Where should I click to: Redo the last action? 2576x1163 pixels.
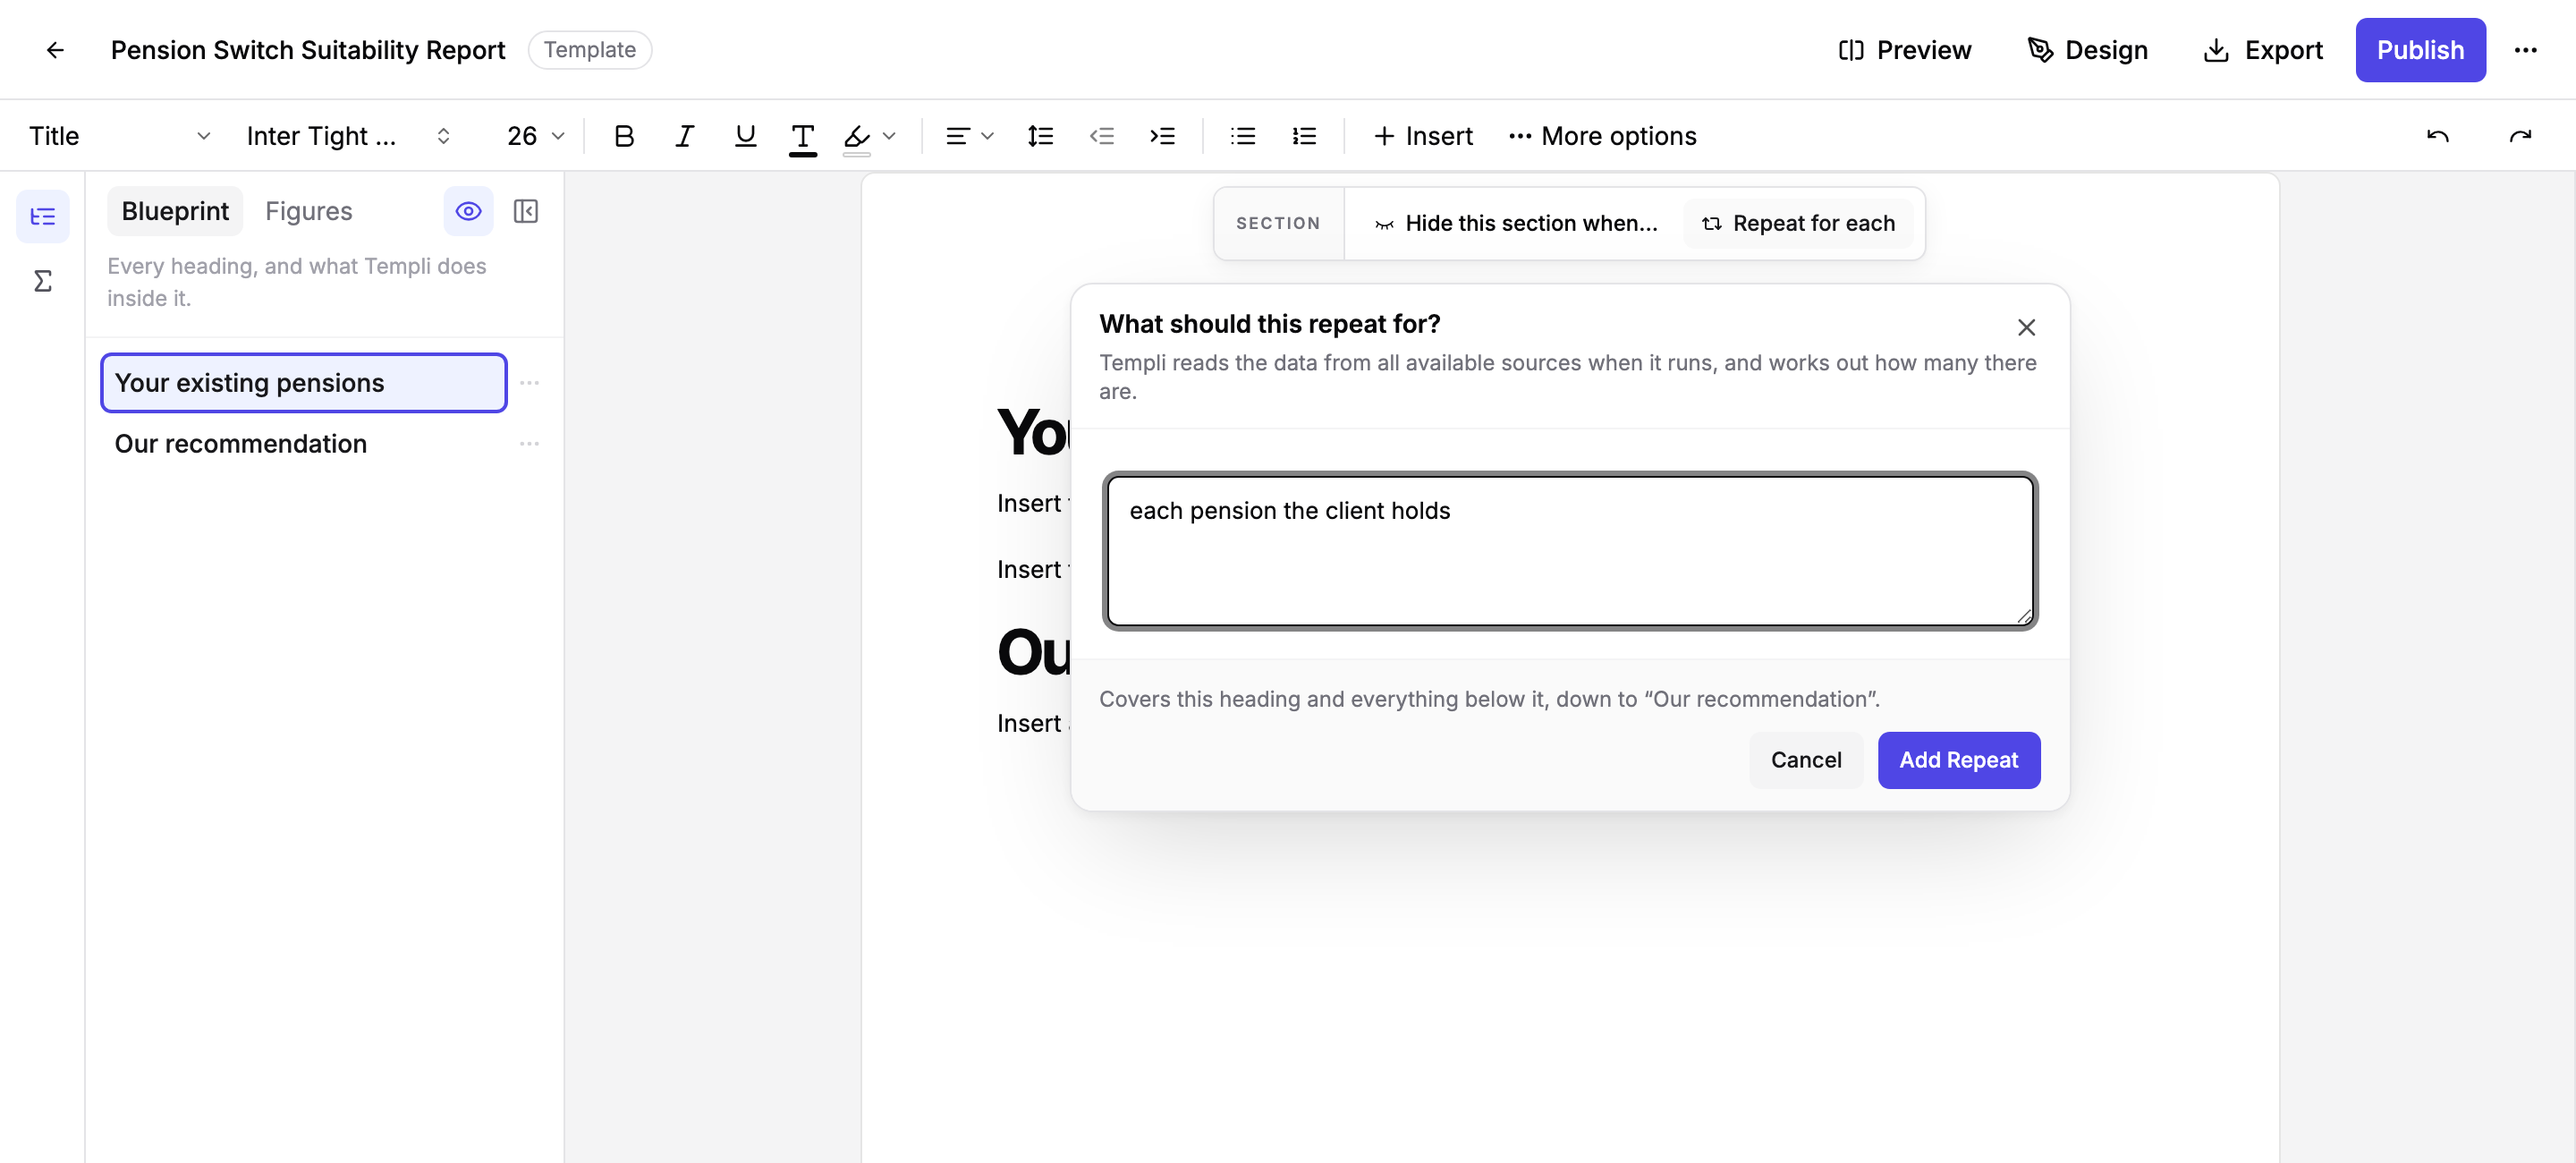point(2520,136)
